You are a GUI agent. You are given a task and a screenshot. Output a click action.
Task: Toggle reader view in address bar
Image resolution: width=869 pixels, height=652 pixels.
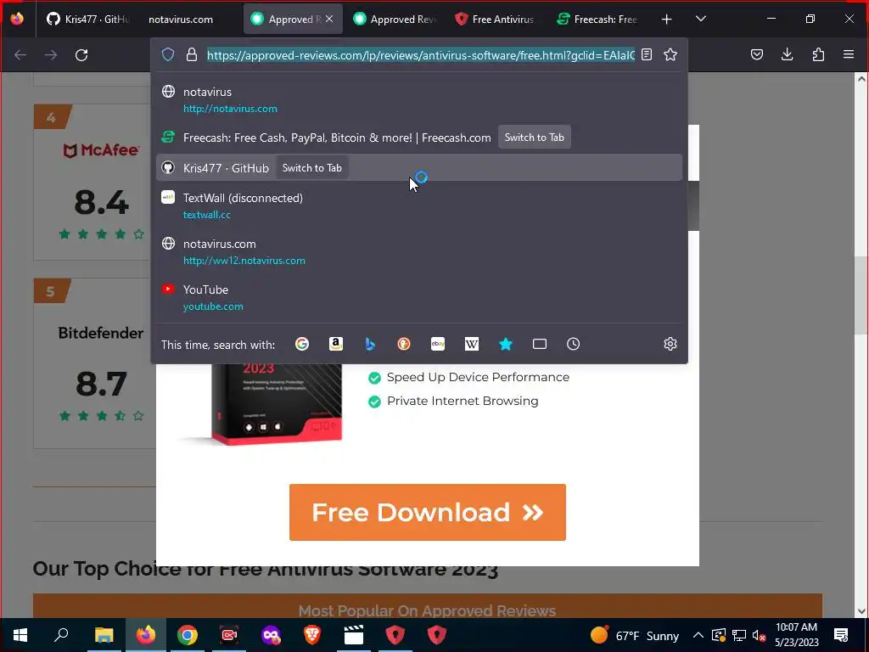click(647, 54)
